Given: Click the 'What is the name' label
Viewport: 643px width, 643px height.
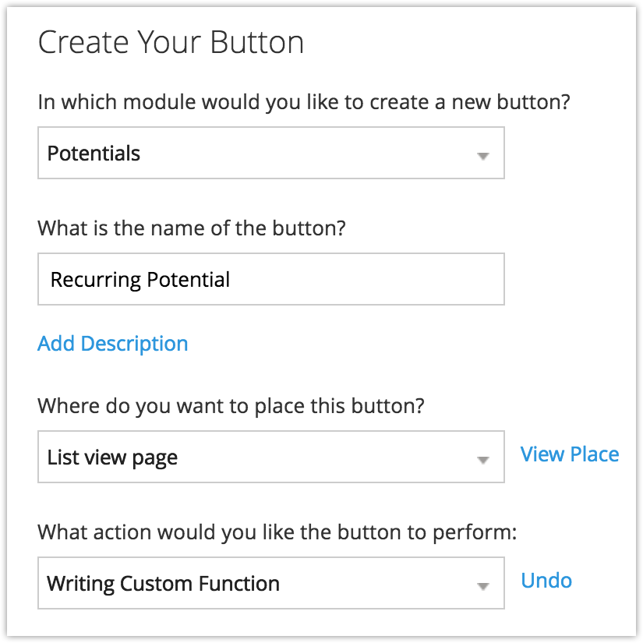Looking at the screenshot, I should [x=192, y=228].
